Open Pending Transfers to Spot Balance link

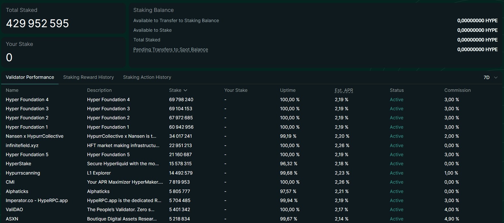(171, 50)
